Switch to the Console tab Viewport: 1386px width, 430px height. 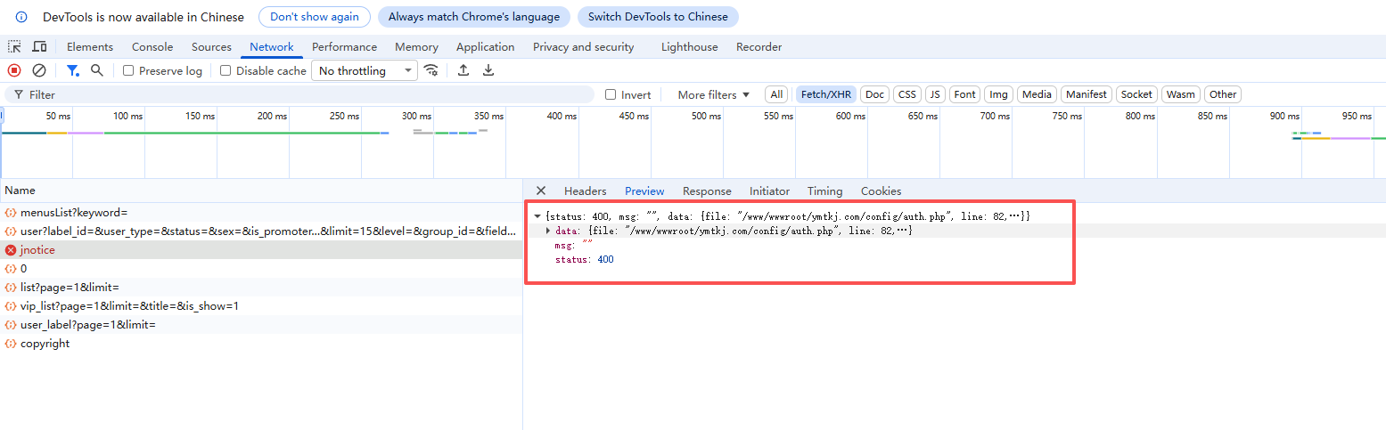click(x=152, y=47)
